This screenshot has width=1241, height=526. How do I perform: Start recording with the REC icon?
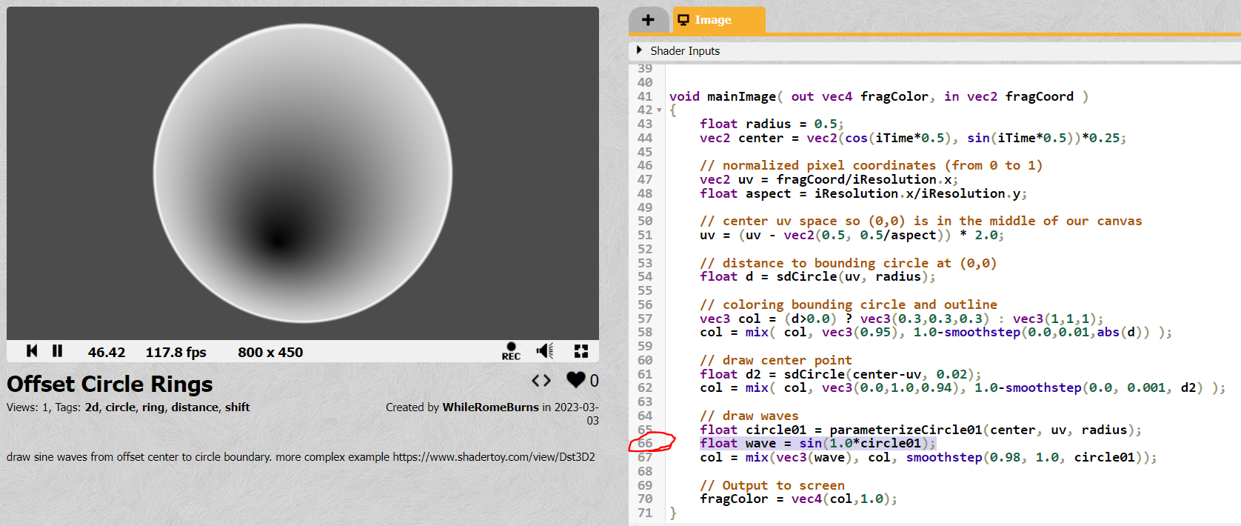click(511, 351)
